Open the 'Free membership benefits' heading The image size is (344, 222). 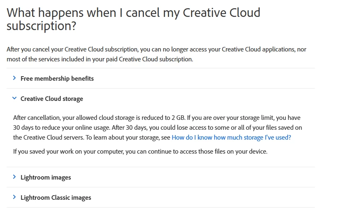pyautogui.click(x=57, y=78)
